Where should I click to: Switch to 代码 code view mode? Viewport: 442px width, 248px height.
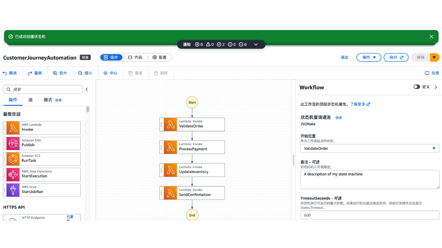click(x=135, y=57)
